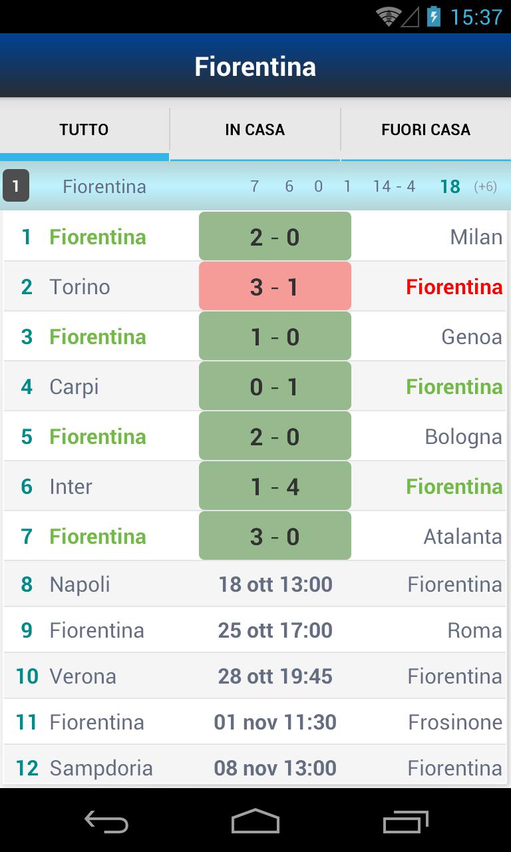Select the Inter 1-4 Fiorentina score box
Screen dimensions: 511x852
[x=275, y=485]
